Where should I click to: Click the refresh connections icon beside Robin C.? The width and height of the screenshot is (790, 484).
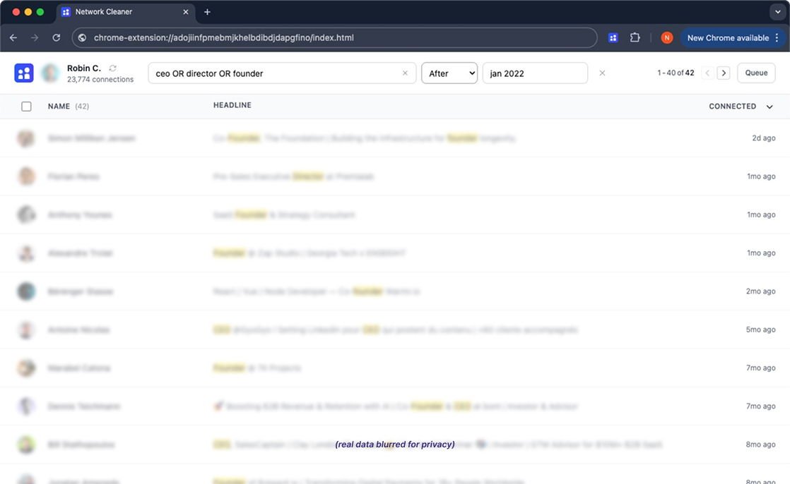(x=112, y=68)
